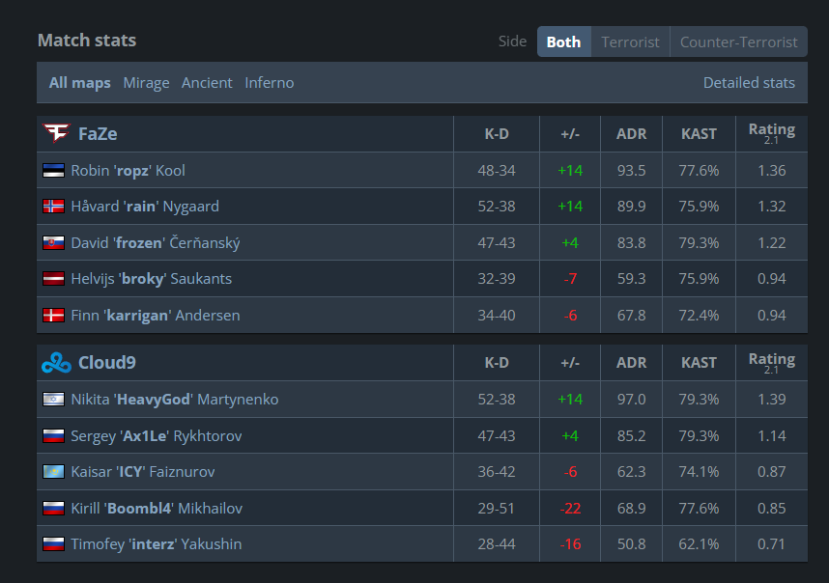The width and height of the screenshot is (829, 583).
Task: Click the KAST column header
Action: coord(698,134)
